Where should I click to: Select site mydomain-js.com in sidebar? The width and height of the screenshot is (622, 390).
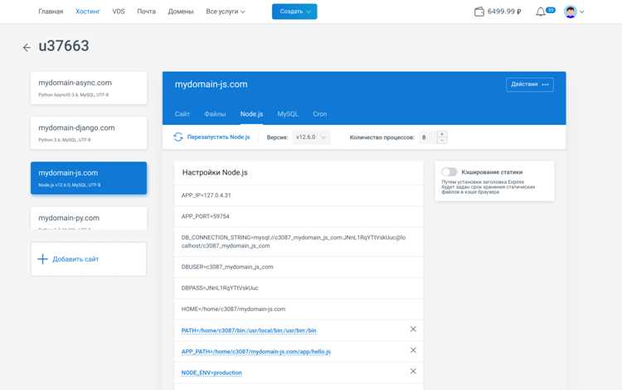[89, 178]
